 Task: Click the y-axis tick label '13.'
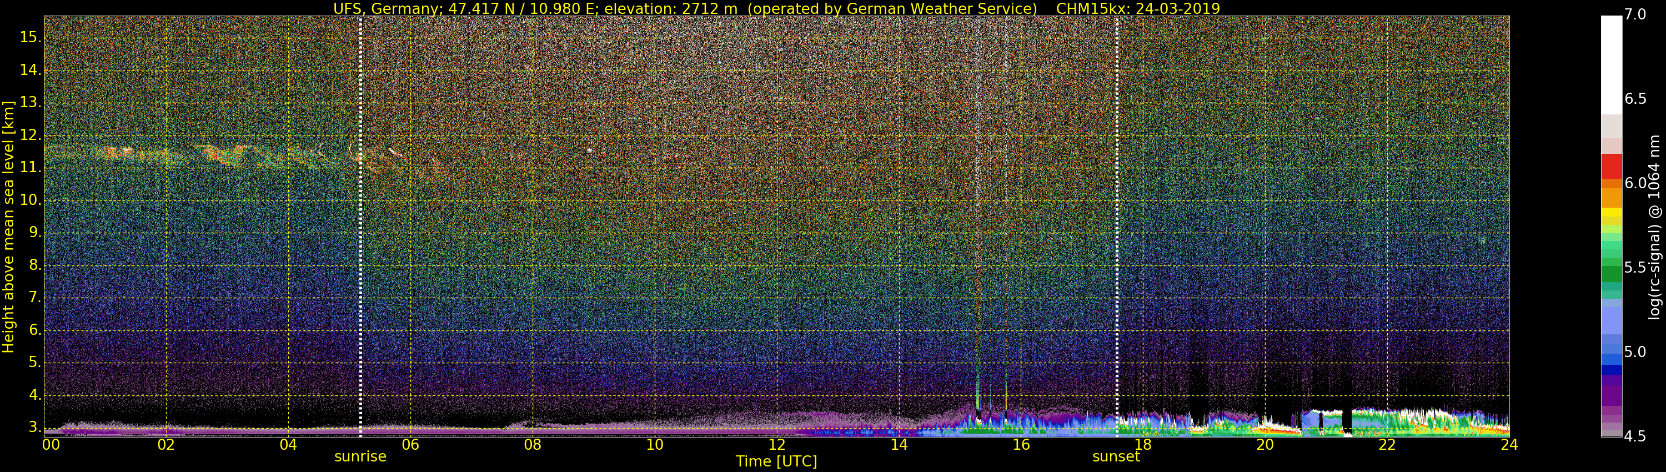[x=31, y=103]
